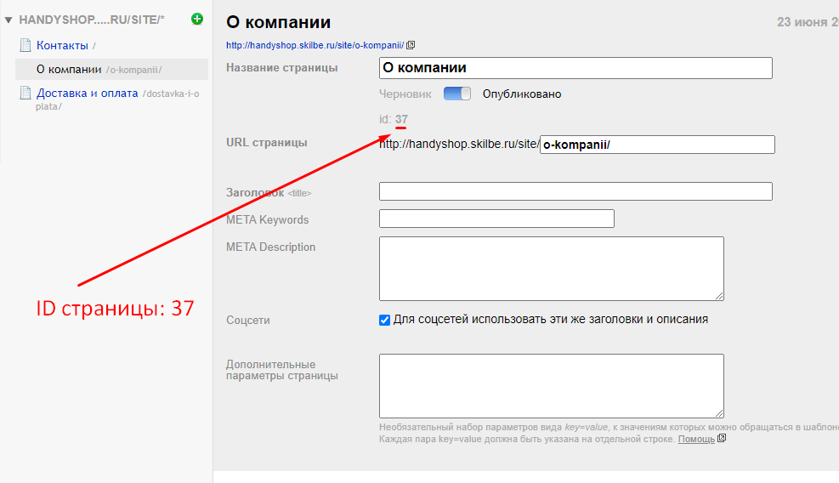
Task: Click the Название страницы input field
Action: (575, 68)
